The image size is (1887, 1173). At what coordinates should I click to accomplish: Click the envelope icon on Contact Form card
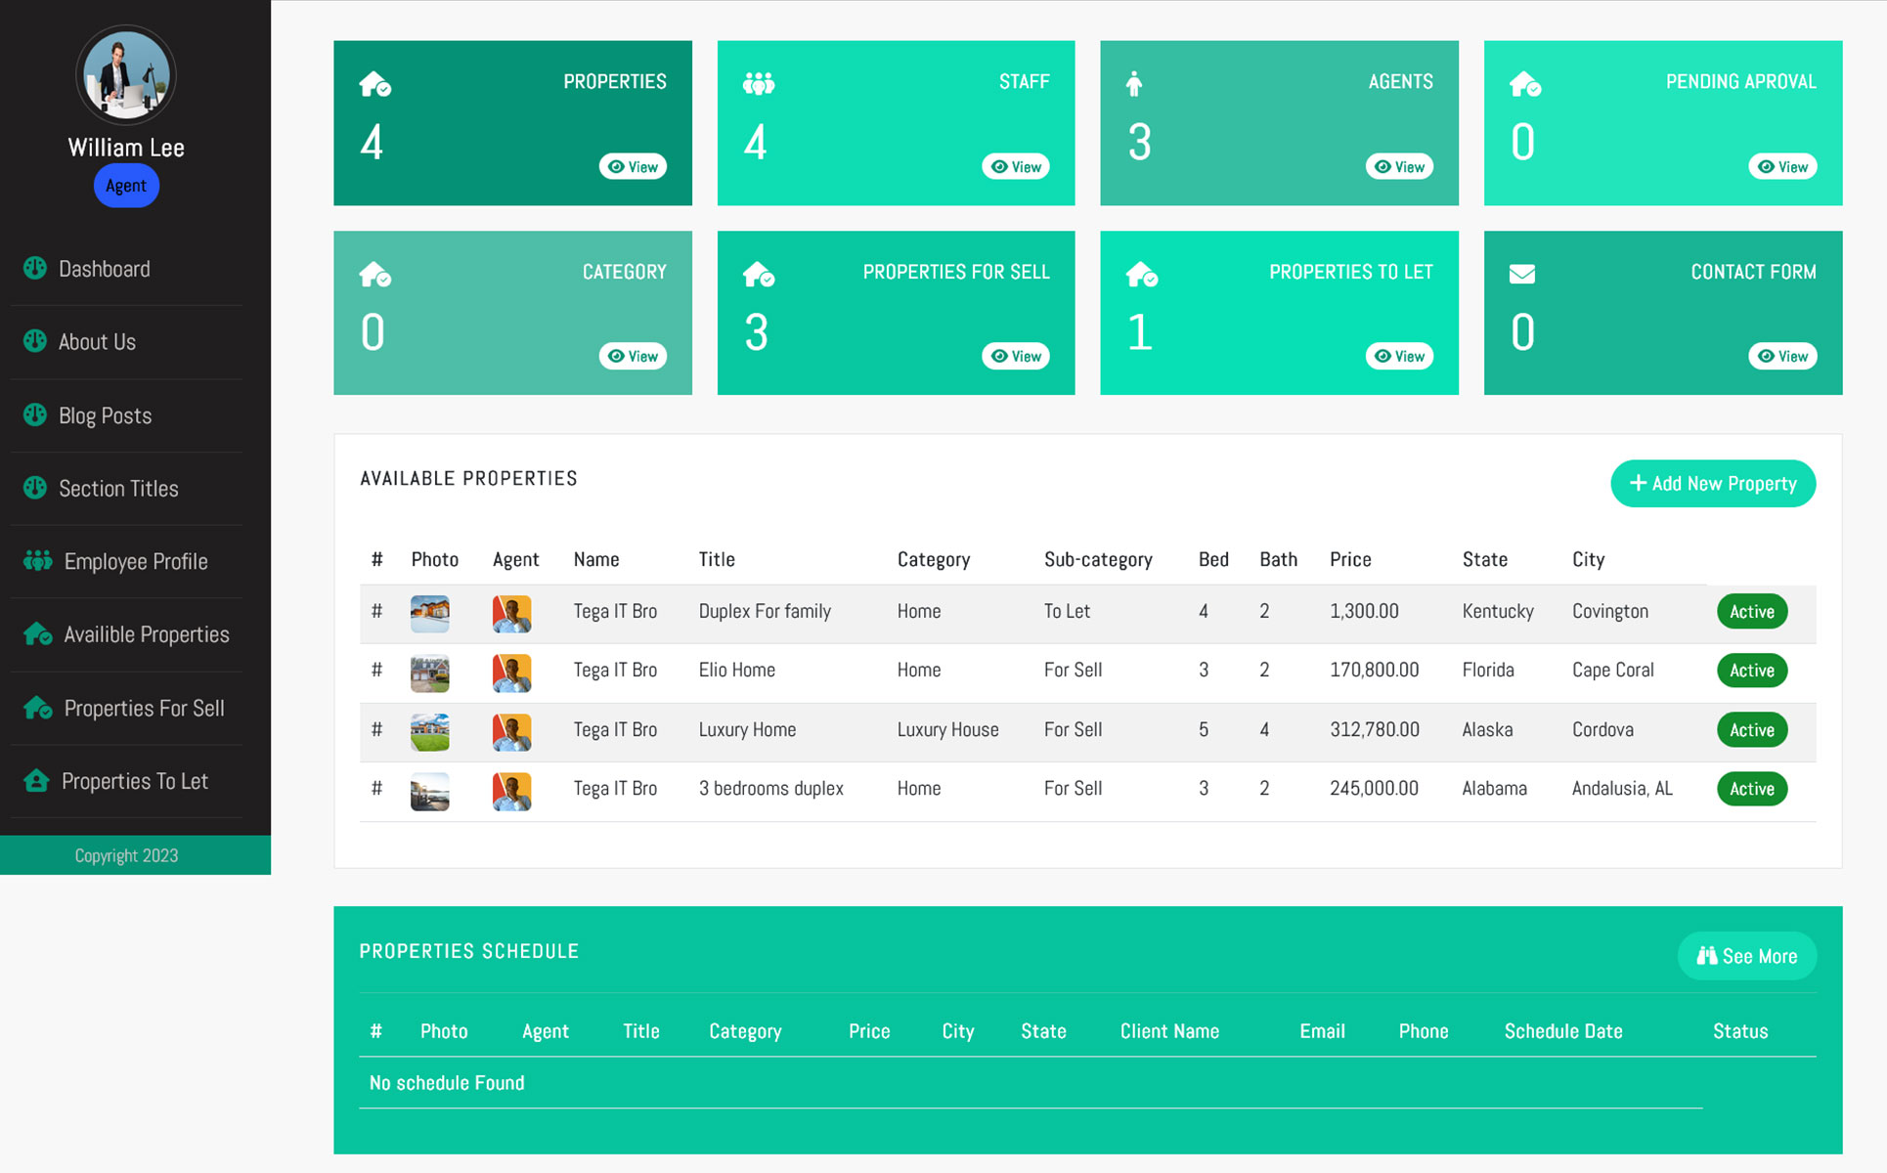coord(1521,275)
